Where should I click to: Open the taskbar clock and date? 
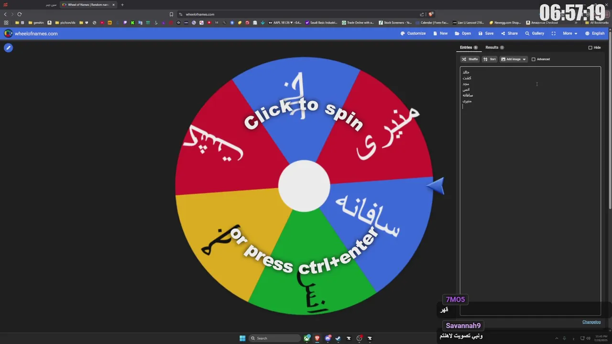[x=601, y=338]
